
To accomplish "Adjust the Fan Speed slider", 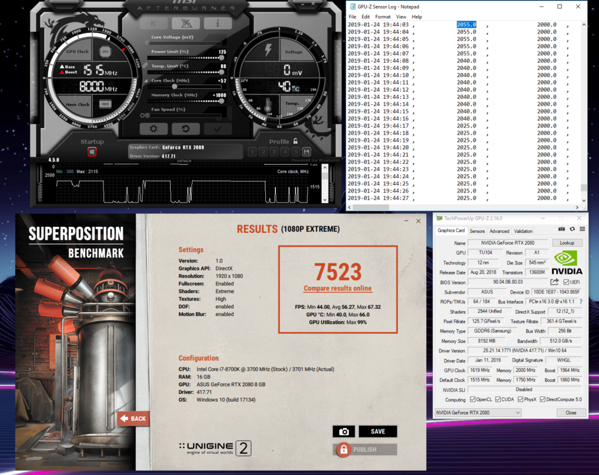I will [185, 115].
